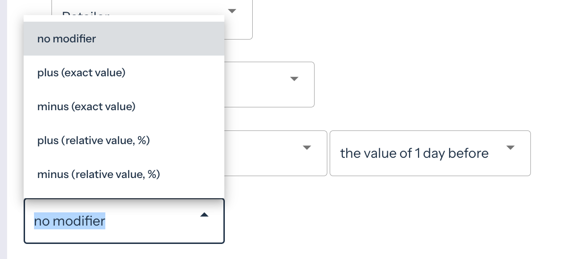Viewport: 563px width, 259px height.
Task: Click the lavender sidebar strip at left edge
Action: pyautogui.click(x=3, y=129)
